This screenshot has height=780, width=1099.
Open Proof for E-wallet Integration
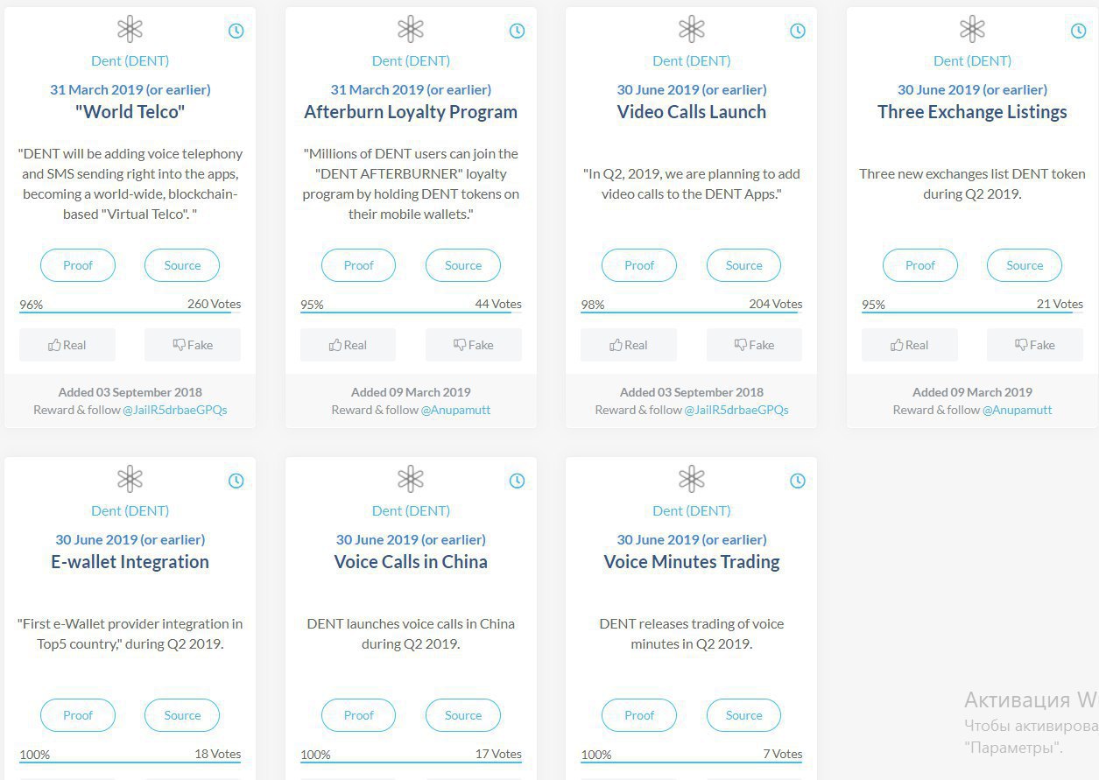tap(78, 715)
